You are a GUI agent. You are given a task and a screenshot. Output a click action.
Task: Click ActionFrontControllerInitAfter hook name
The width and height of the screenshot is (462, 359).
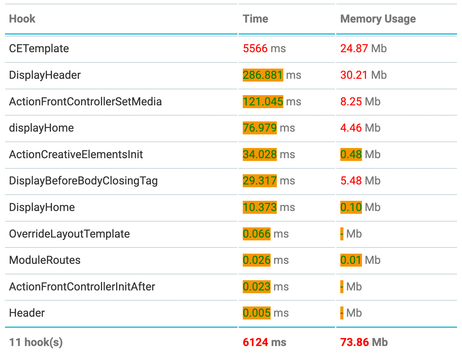point(82,287)
